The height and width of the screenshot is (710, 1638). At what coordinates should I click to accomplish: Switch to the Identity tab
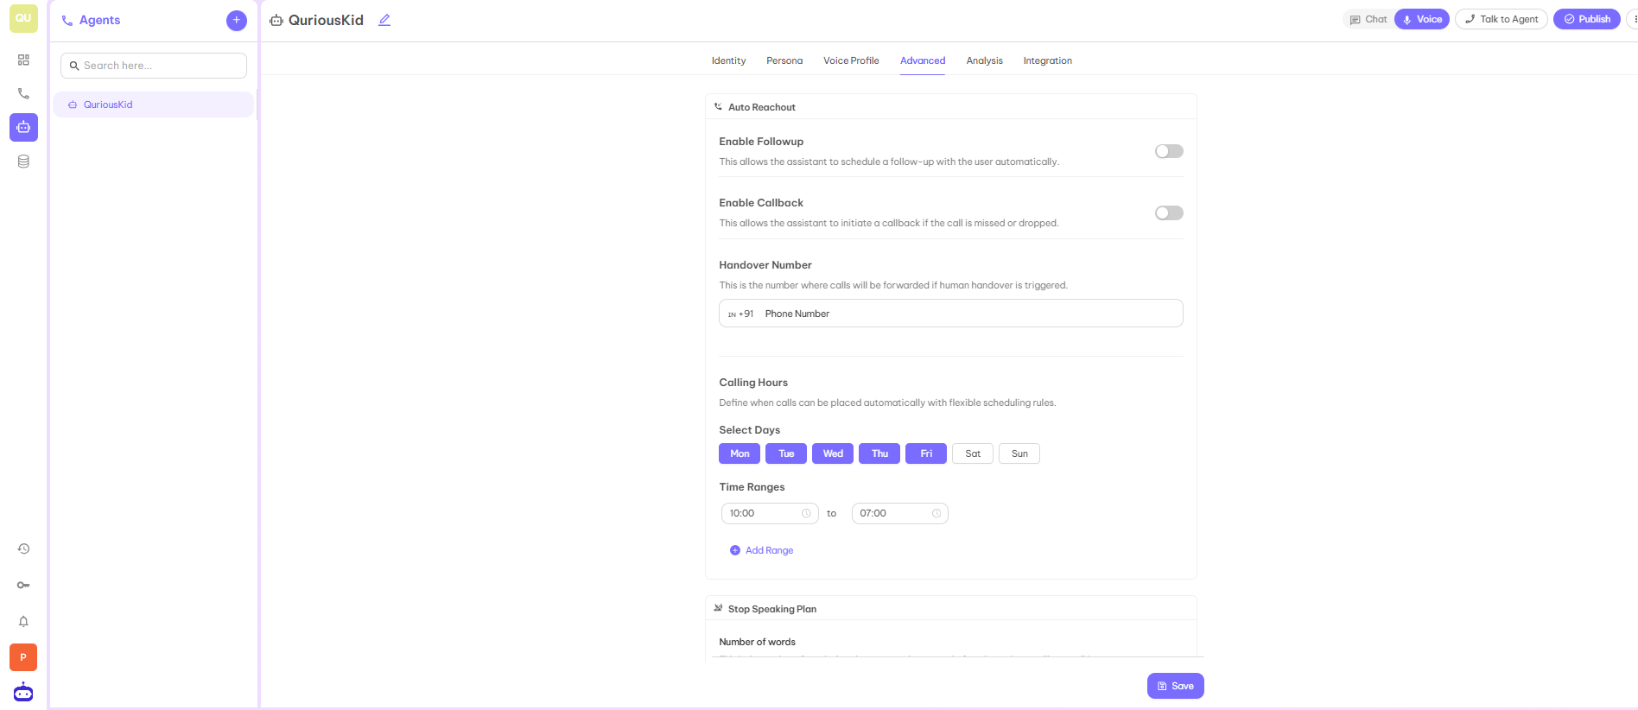728,60
